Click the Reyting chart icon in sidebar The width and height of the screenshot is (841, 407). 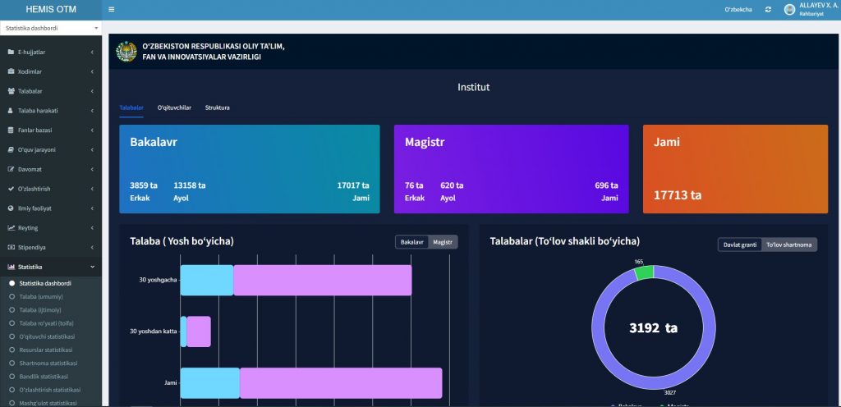point(11,228)
